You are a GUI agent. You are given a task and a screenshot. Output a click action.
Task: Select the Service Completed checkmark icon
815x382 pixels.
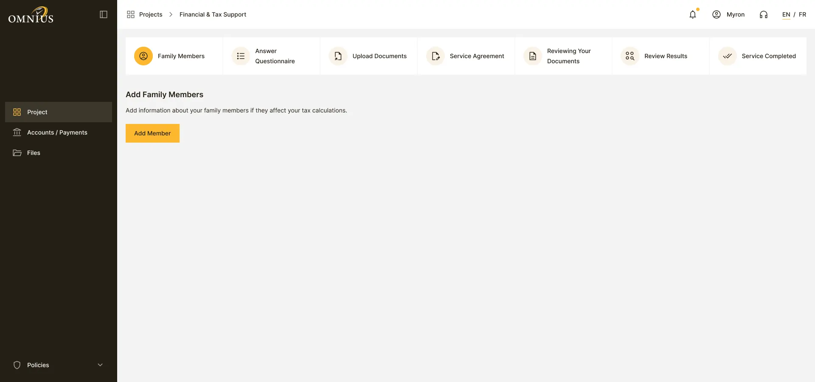click(x=727, y=56)
